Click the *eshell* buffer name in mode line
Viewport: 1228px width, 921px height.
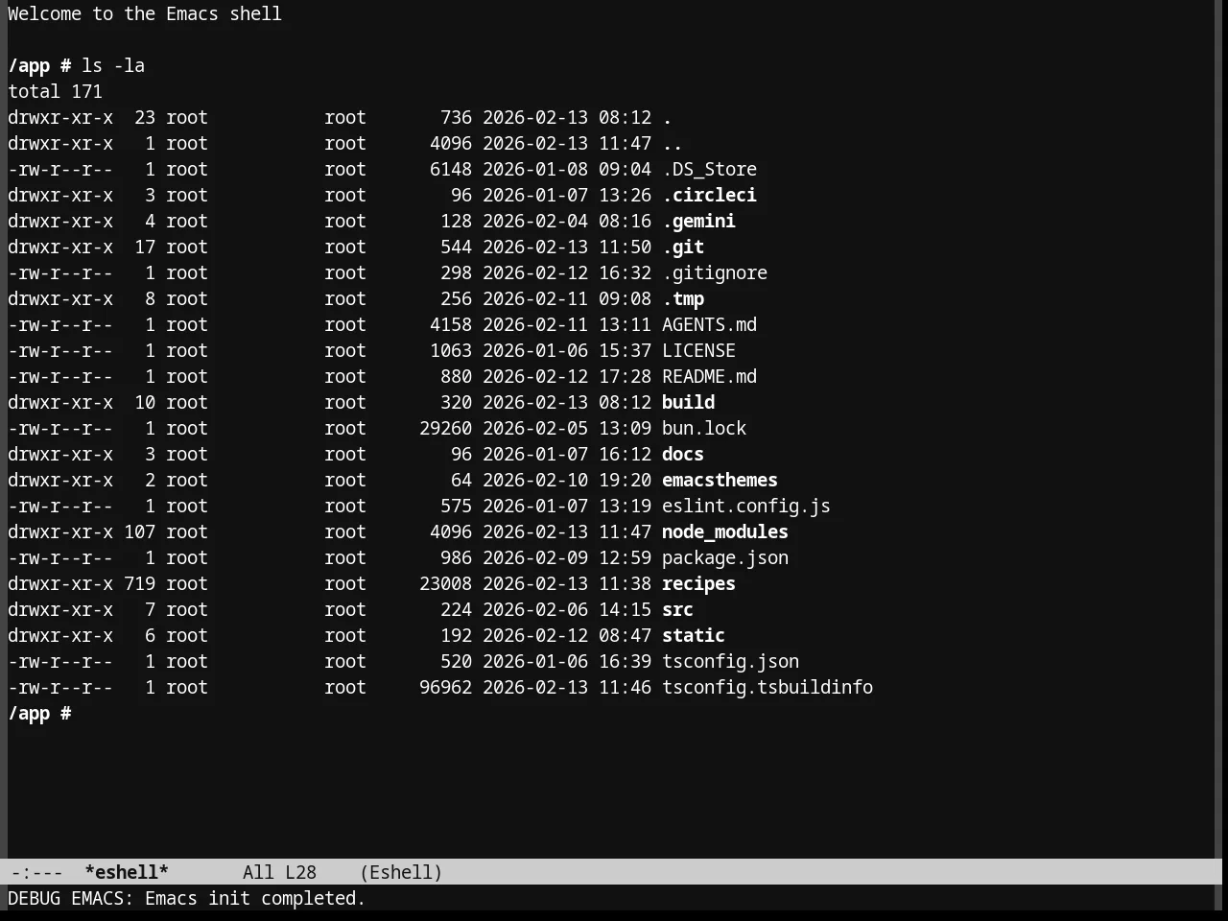127,872
